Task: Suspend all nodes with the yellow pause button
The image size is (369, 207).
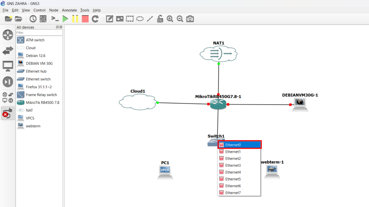Action: [x=75, y=19]
